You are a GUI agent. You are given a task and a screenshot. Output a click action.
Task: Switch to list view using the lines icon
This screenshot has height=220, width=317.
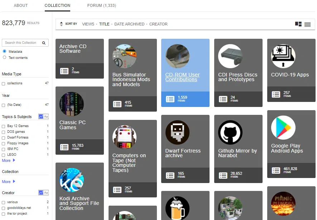point(307,24)
